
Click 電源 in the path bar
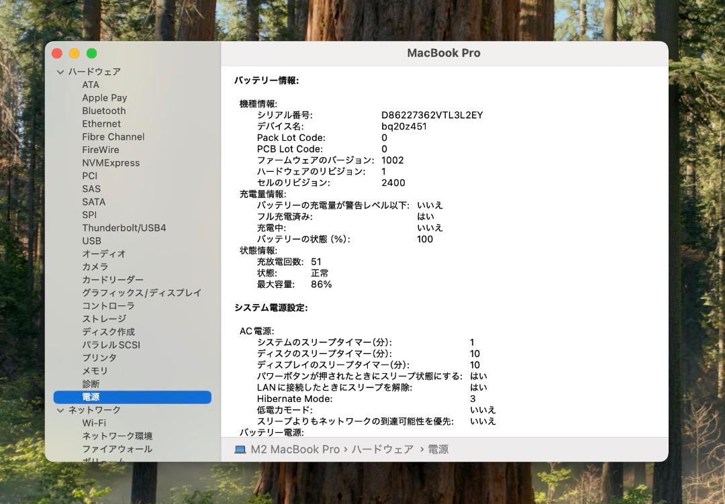[x=438, y=450]
